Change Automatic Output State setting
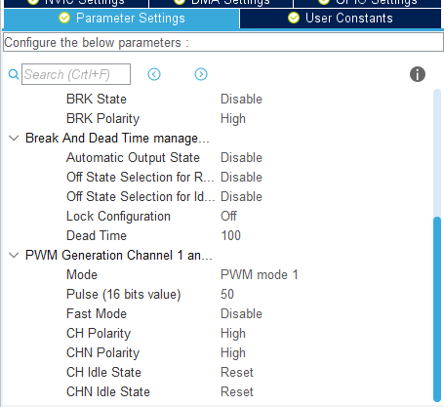This screenshot has width=444, height=407. pos(241,157)
